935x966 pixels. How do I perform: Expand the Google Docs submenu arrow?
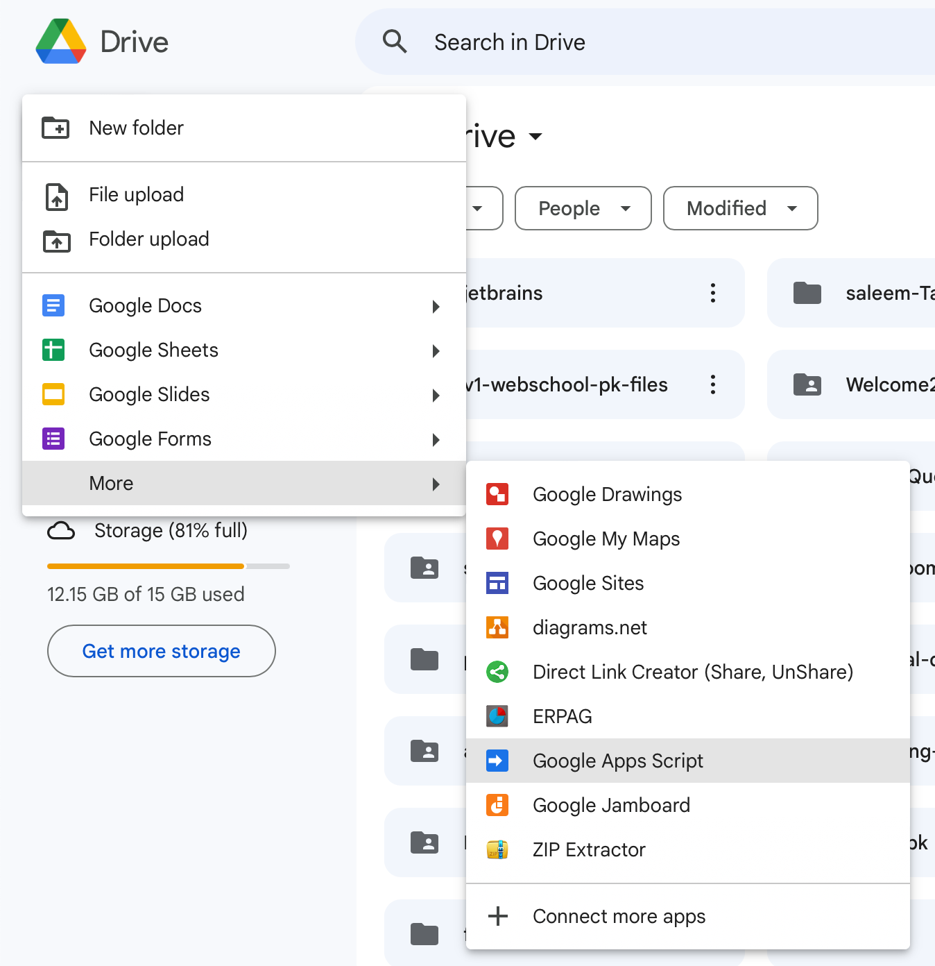pyautogui.click(x=436, y=306)
